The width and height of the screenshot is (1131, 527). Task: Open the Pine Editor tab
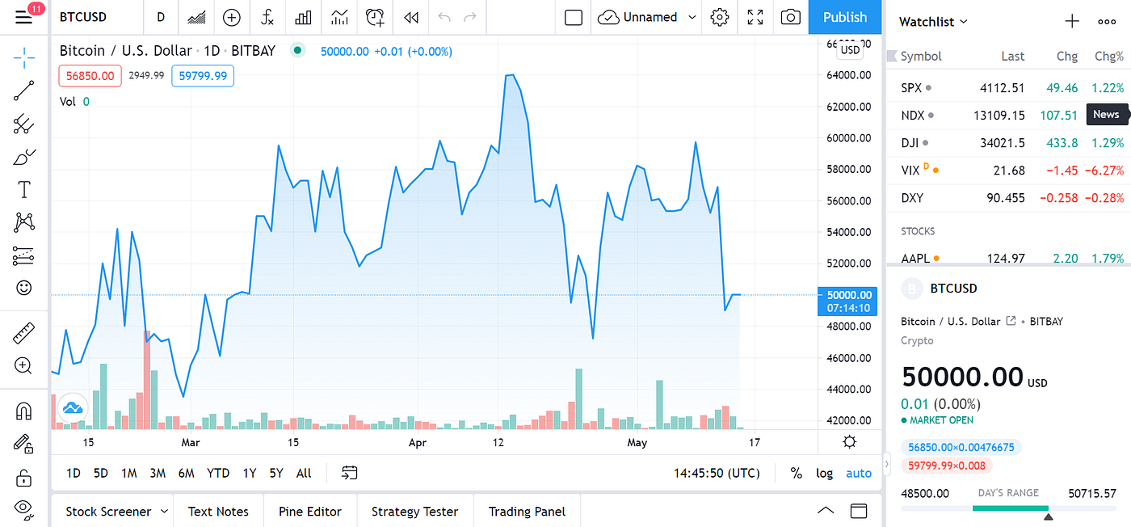tap(310, 512)
